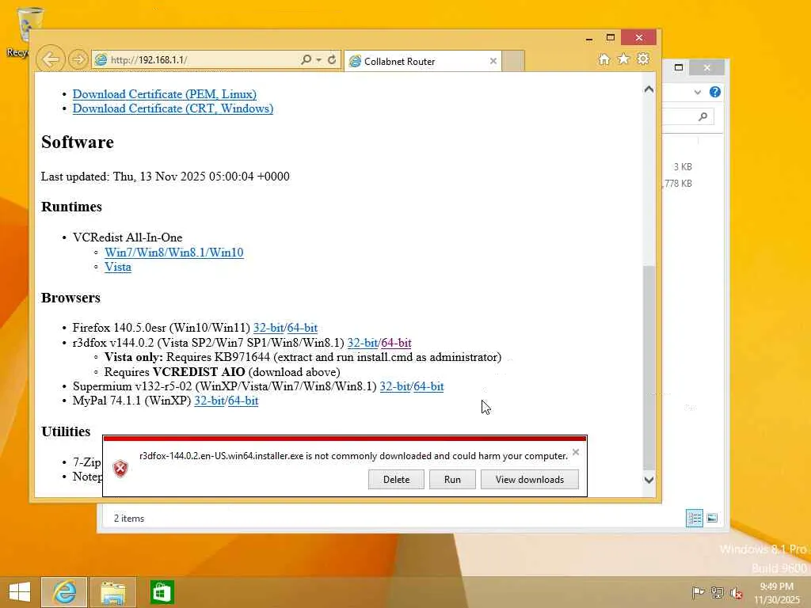Maximize the Internet Explorer window

pos(611,38)
